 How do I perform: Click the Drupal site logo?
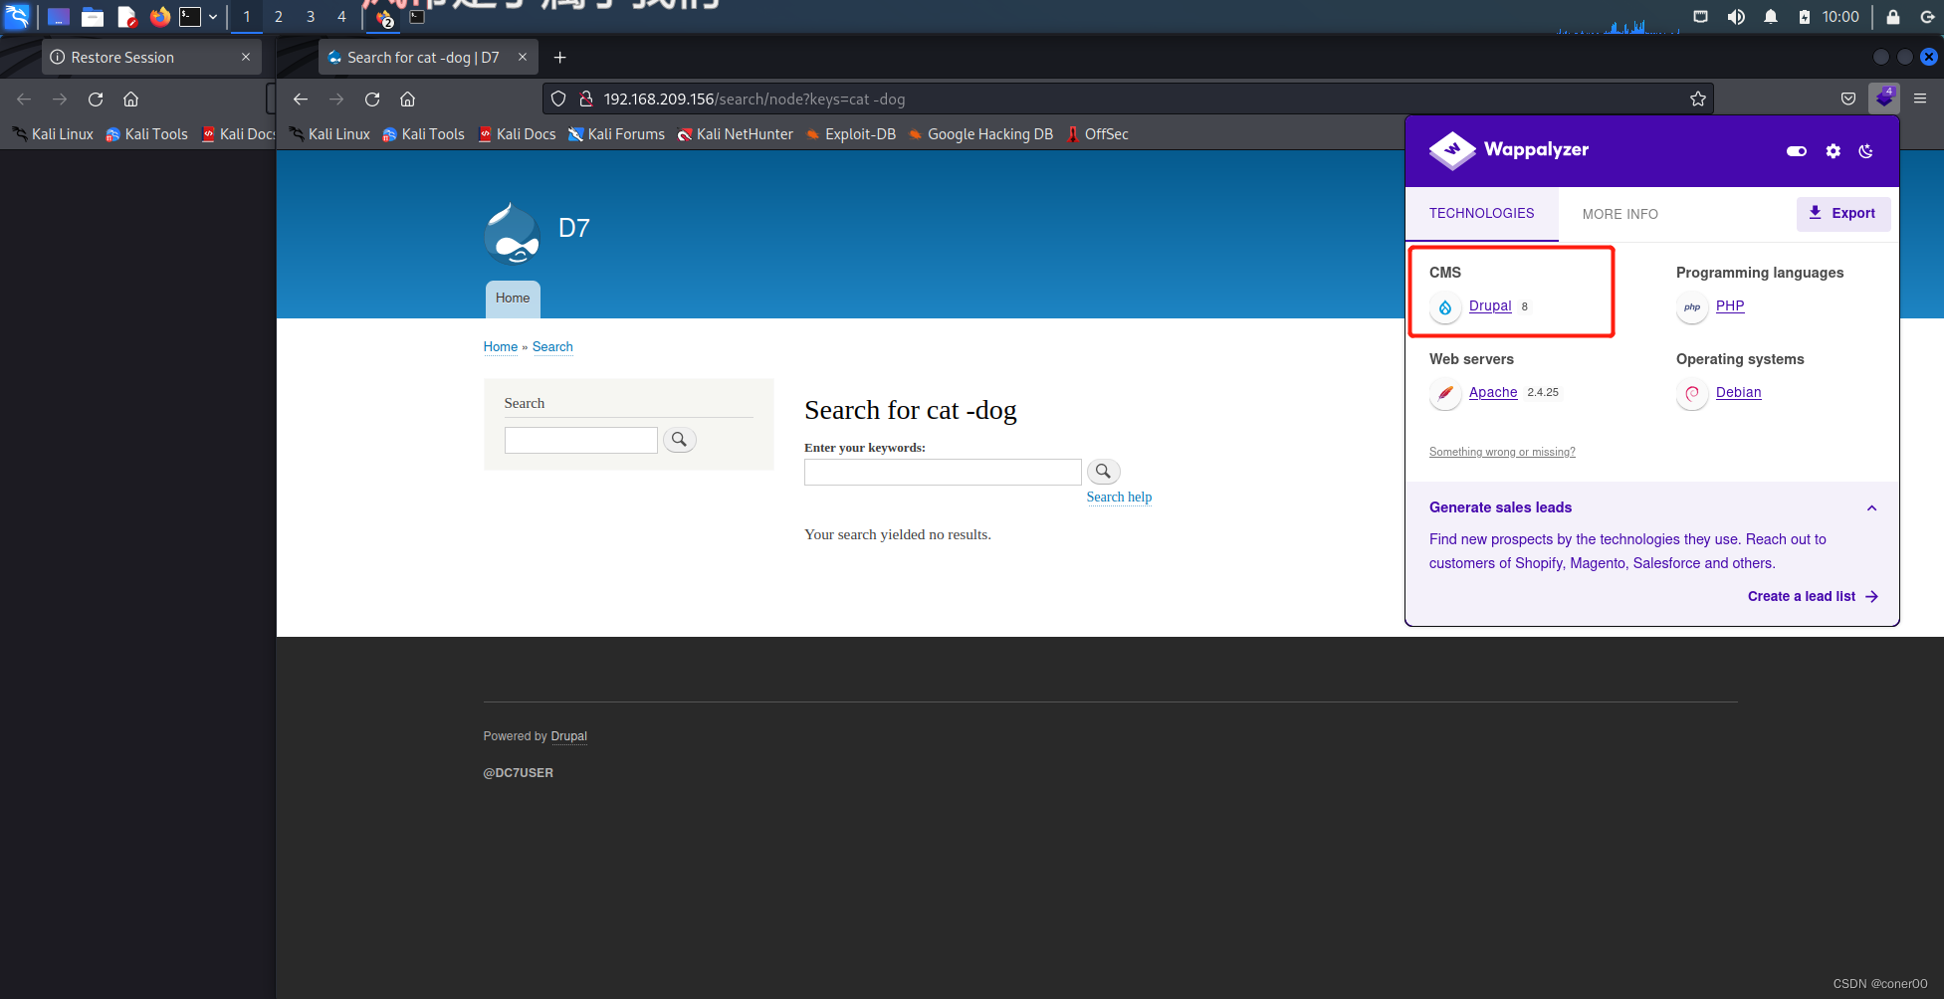(513, 234)
